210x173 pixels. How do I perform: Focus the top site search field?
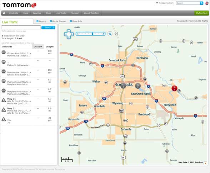point(188,3)
